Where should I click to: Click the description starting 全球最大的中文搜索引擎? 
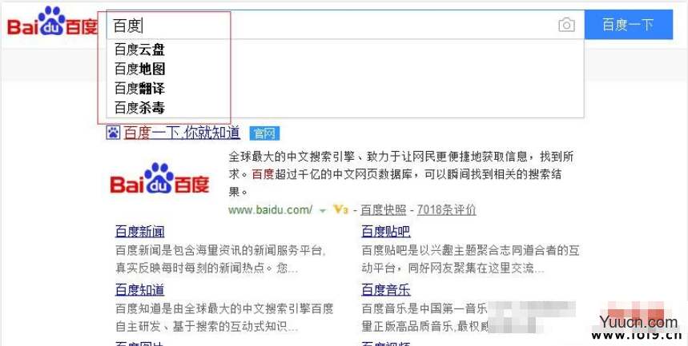401,174
